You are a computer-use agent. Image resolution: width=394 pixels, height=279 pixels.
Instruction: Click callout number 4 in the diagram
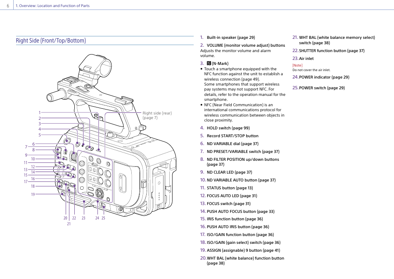(40, 129)
